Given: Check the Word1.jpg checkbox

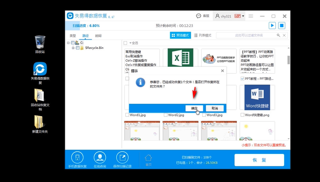Looking at the screenshot, I should 127,115.
